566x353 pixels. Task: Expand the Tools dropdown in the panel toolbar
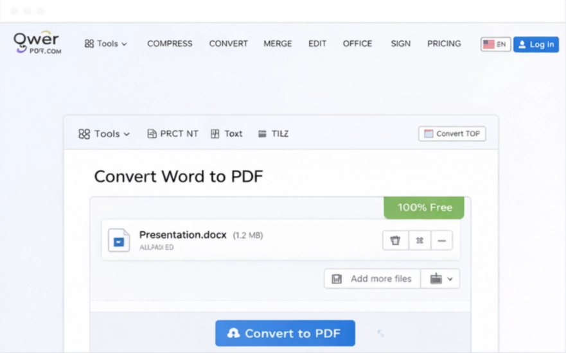pyautogui.click(x=104, y=133)
